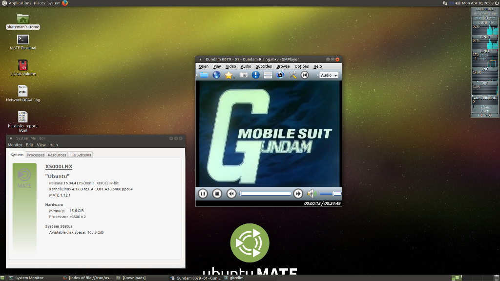Click the X5000LNX hostname heading
Screen dimensions: 500x281
(59, 166)
